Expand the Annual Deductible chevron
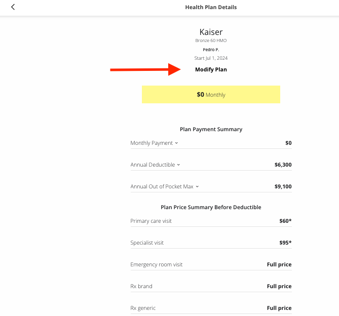This screenshot has height=316, width=339. (178, 165)
